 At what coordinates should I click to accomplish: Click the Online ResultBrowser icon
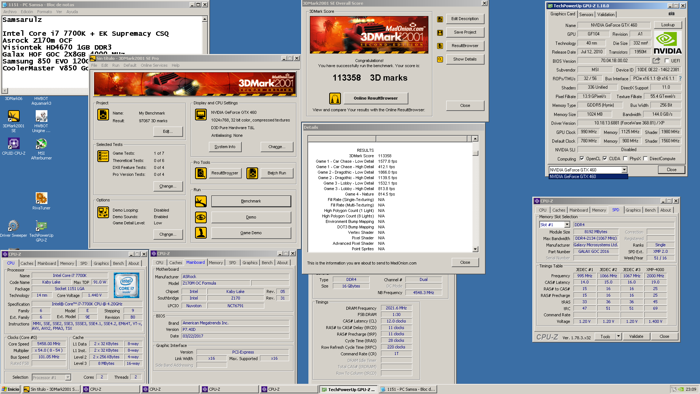point(335,98)
